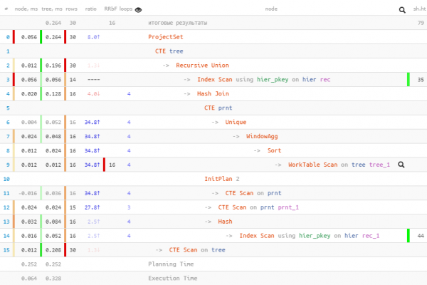The width and height of the screenshot is (427, 285).
Task: Click the 34.8 ratio value on the Unique row
Action: tap(92, 122)
